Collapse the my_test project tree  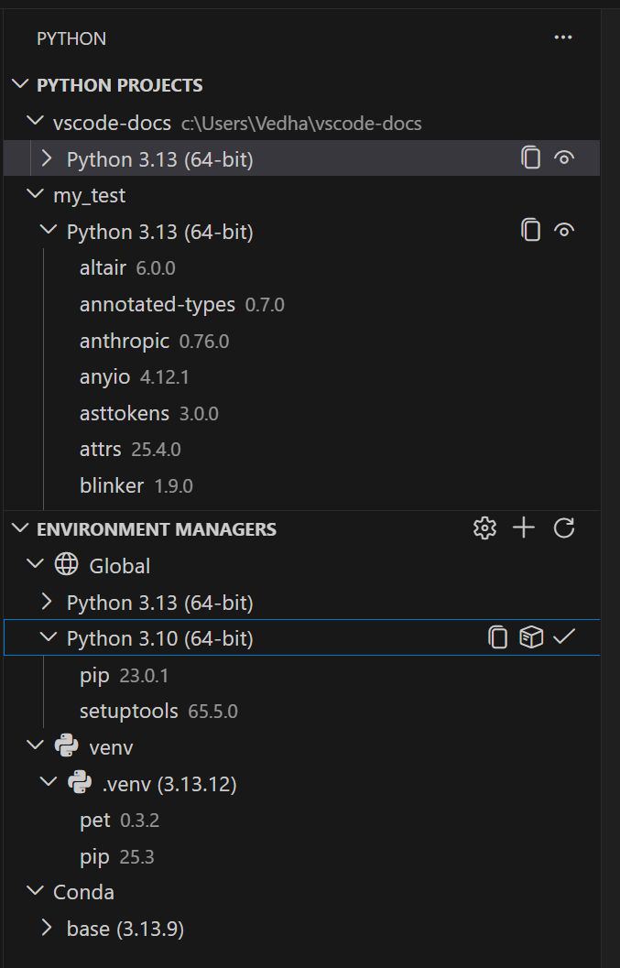(35, 194)
